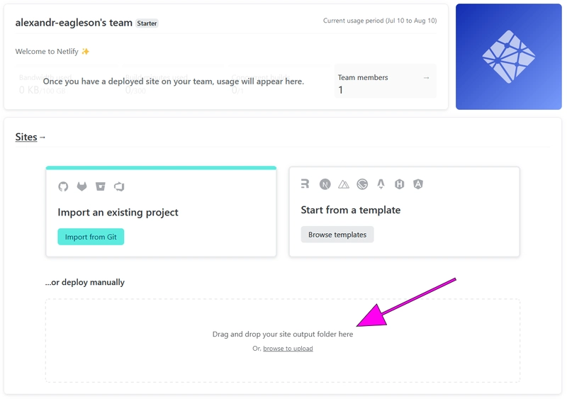Click the arrow in Team members card

click(427, 78)
